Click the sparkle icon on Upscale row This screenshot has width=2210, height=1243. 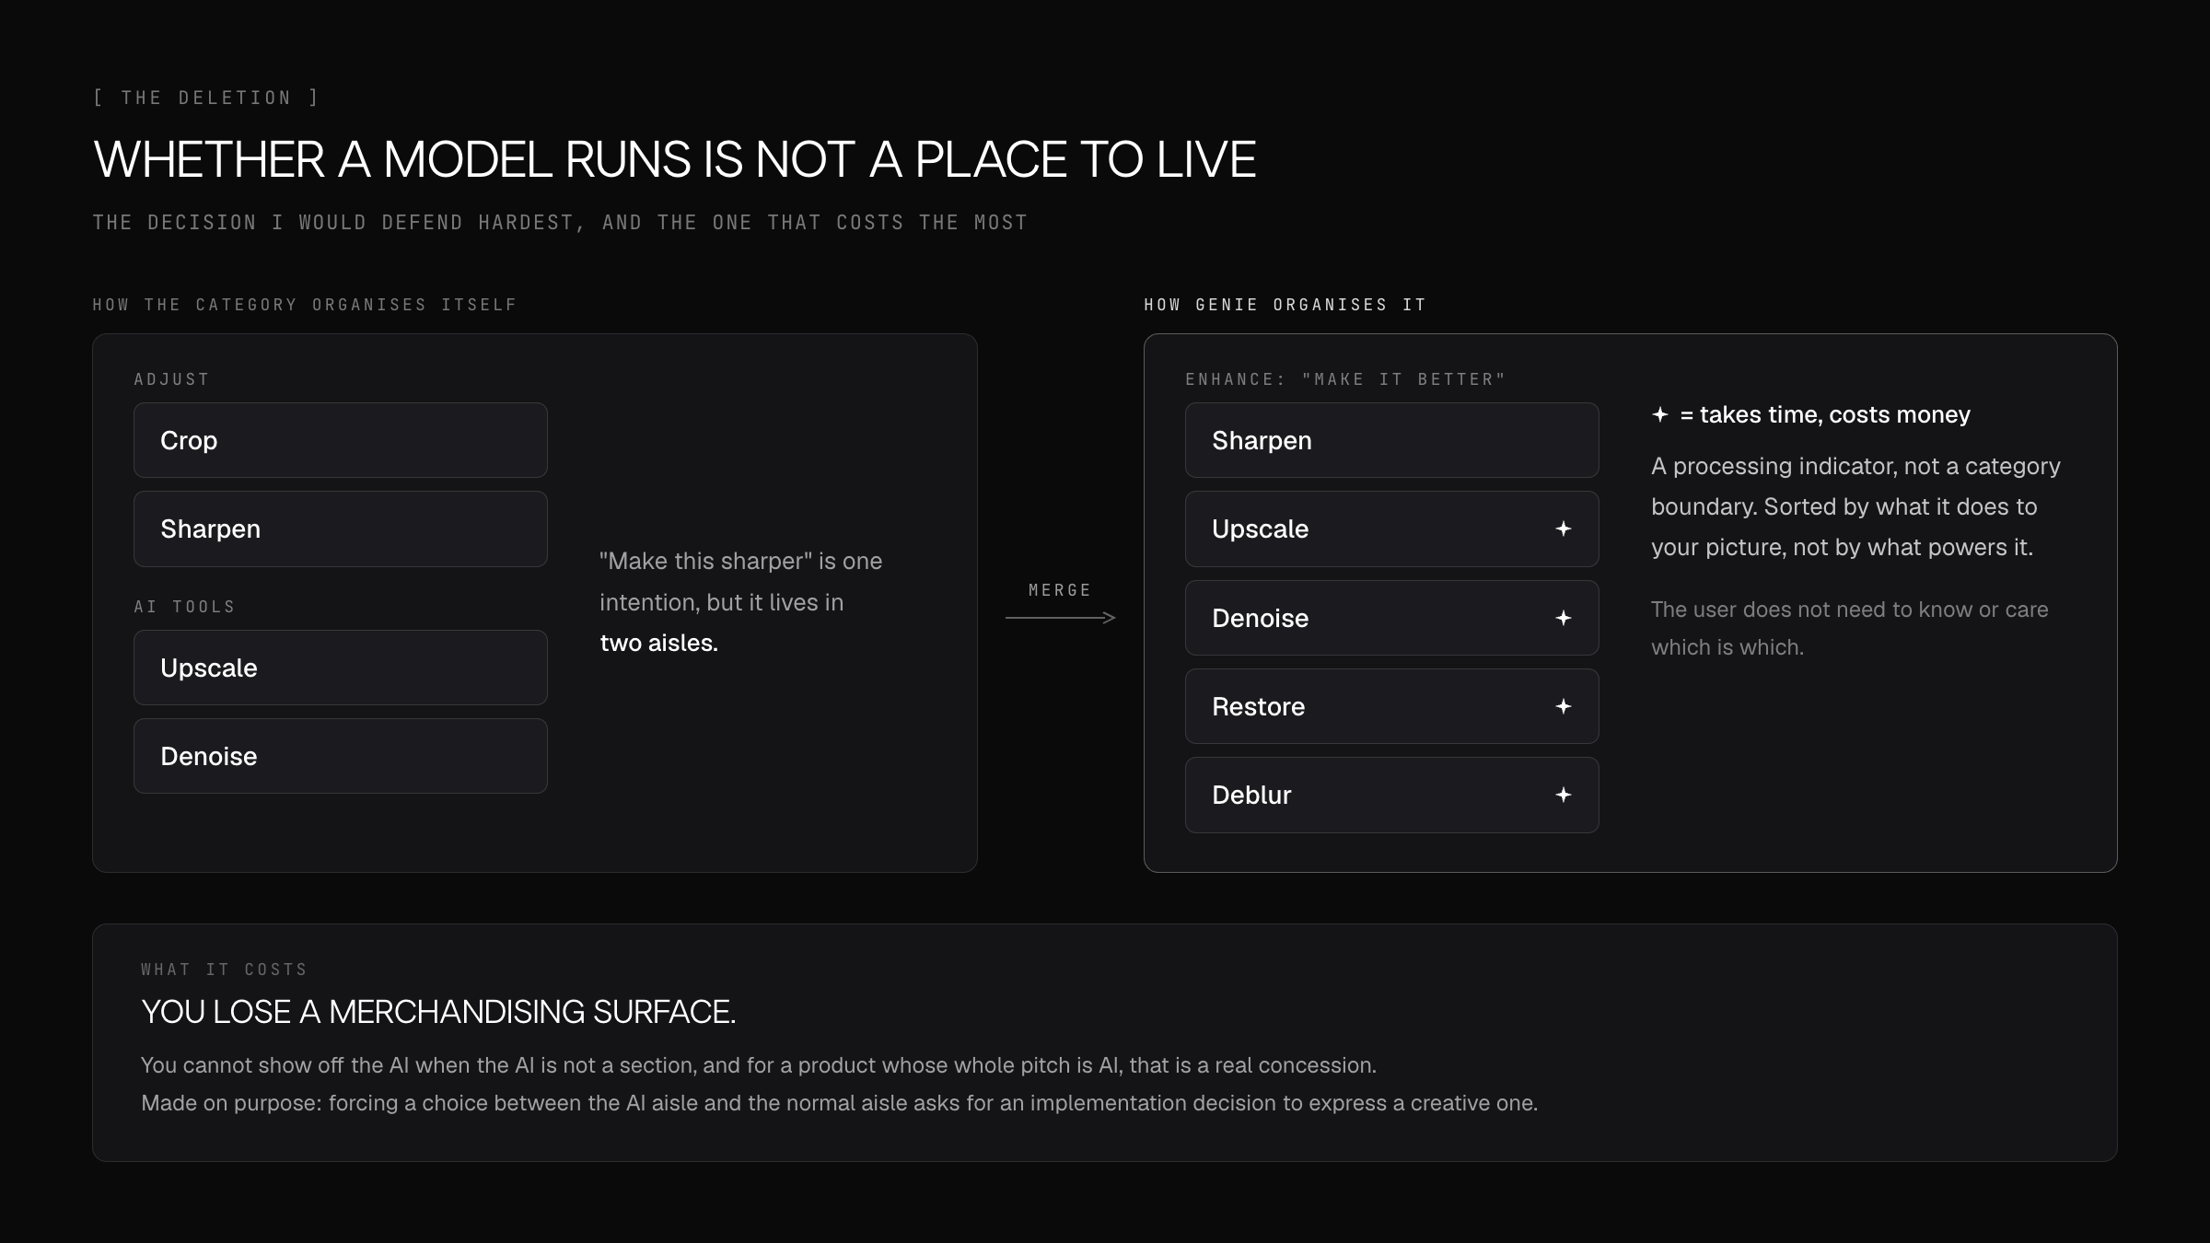point(1563,529)
